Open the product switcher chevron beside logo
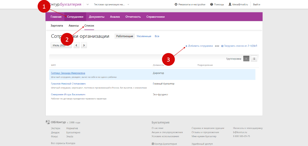Viewport: 308px width, 146px height. pyautogui.click(x=88, y=4)
